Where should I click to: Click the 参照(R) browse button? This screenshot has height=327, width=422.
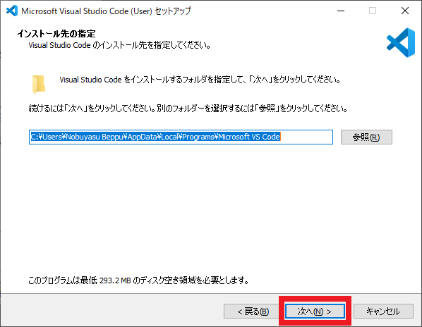tap(366, 137)
